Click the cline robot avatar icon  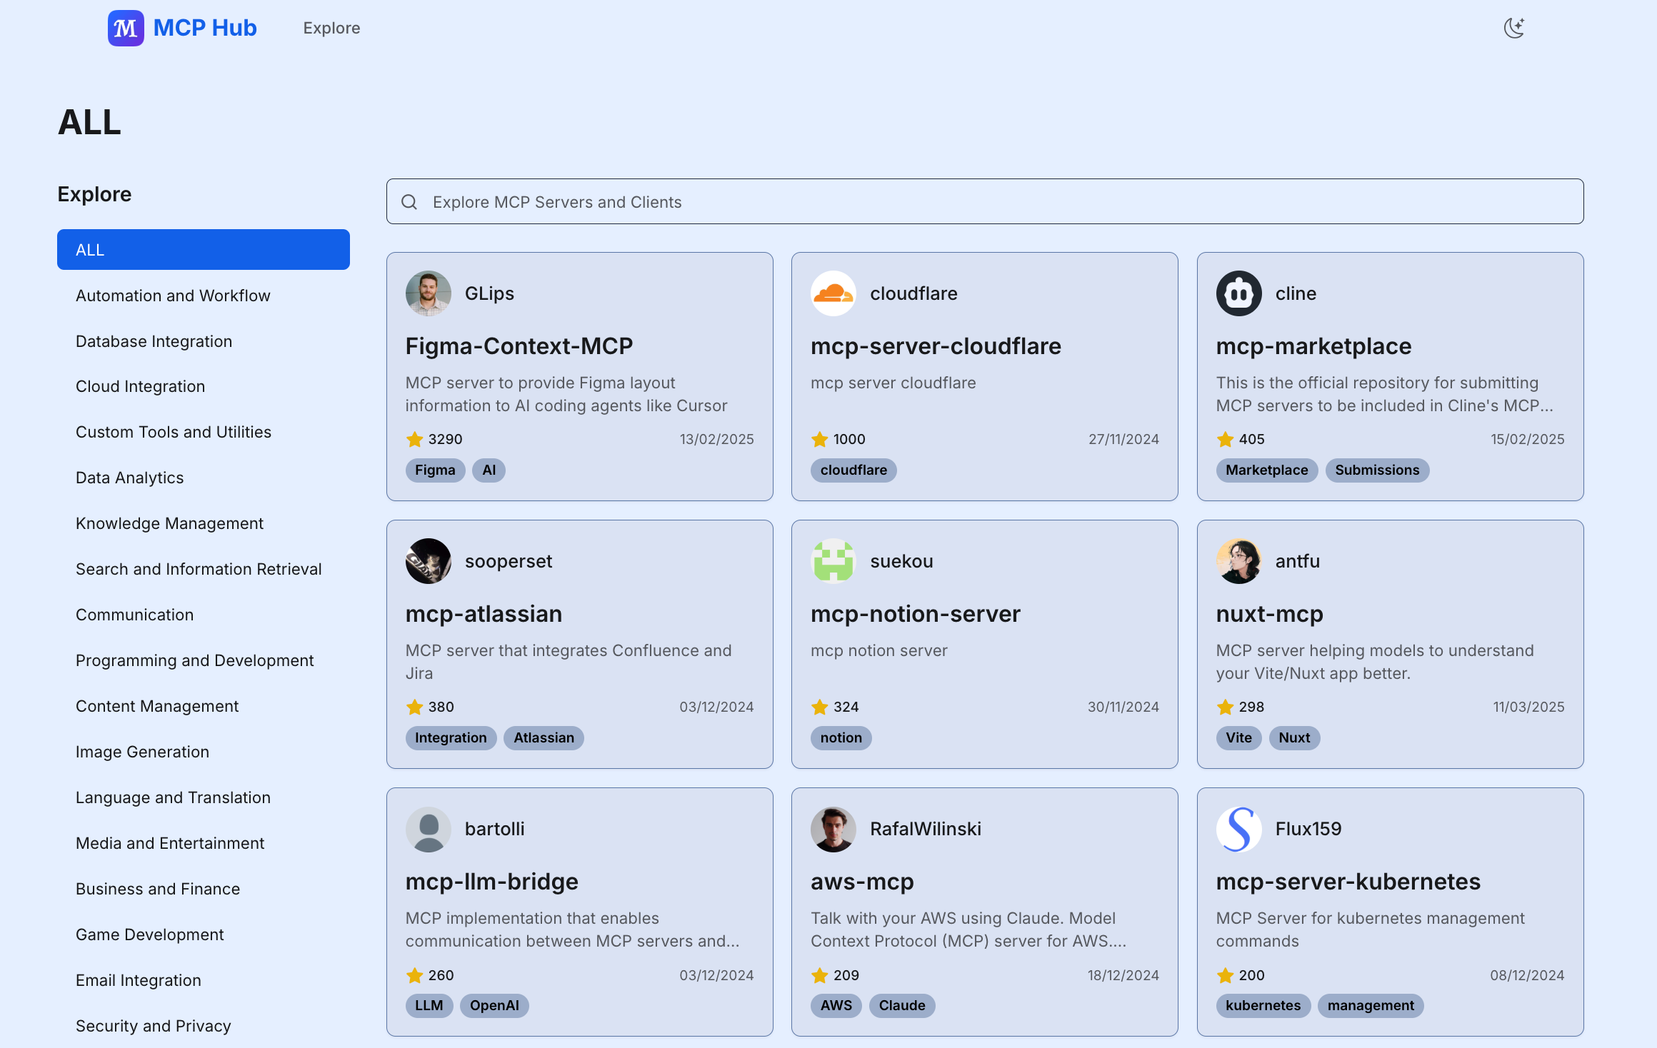click(1238, 293)
